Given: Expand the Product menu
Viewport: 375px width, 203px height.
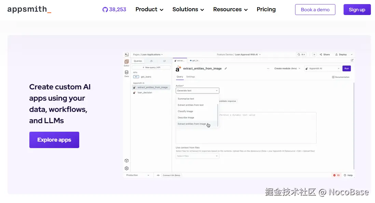Looking at the screenshot, I should (x=149, y=9).
